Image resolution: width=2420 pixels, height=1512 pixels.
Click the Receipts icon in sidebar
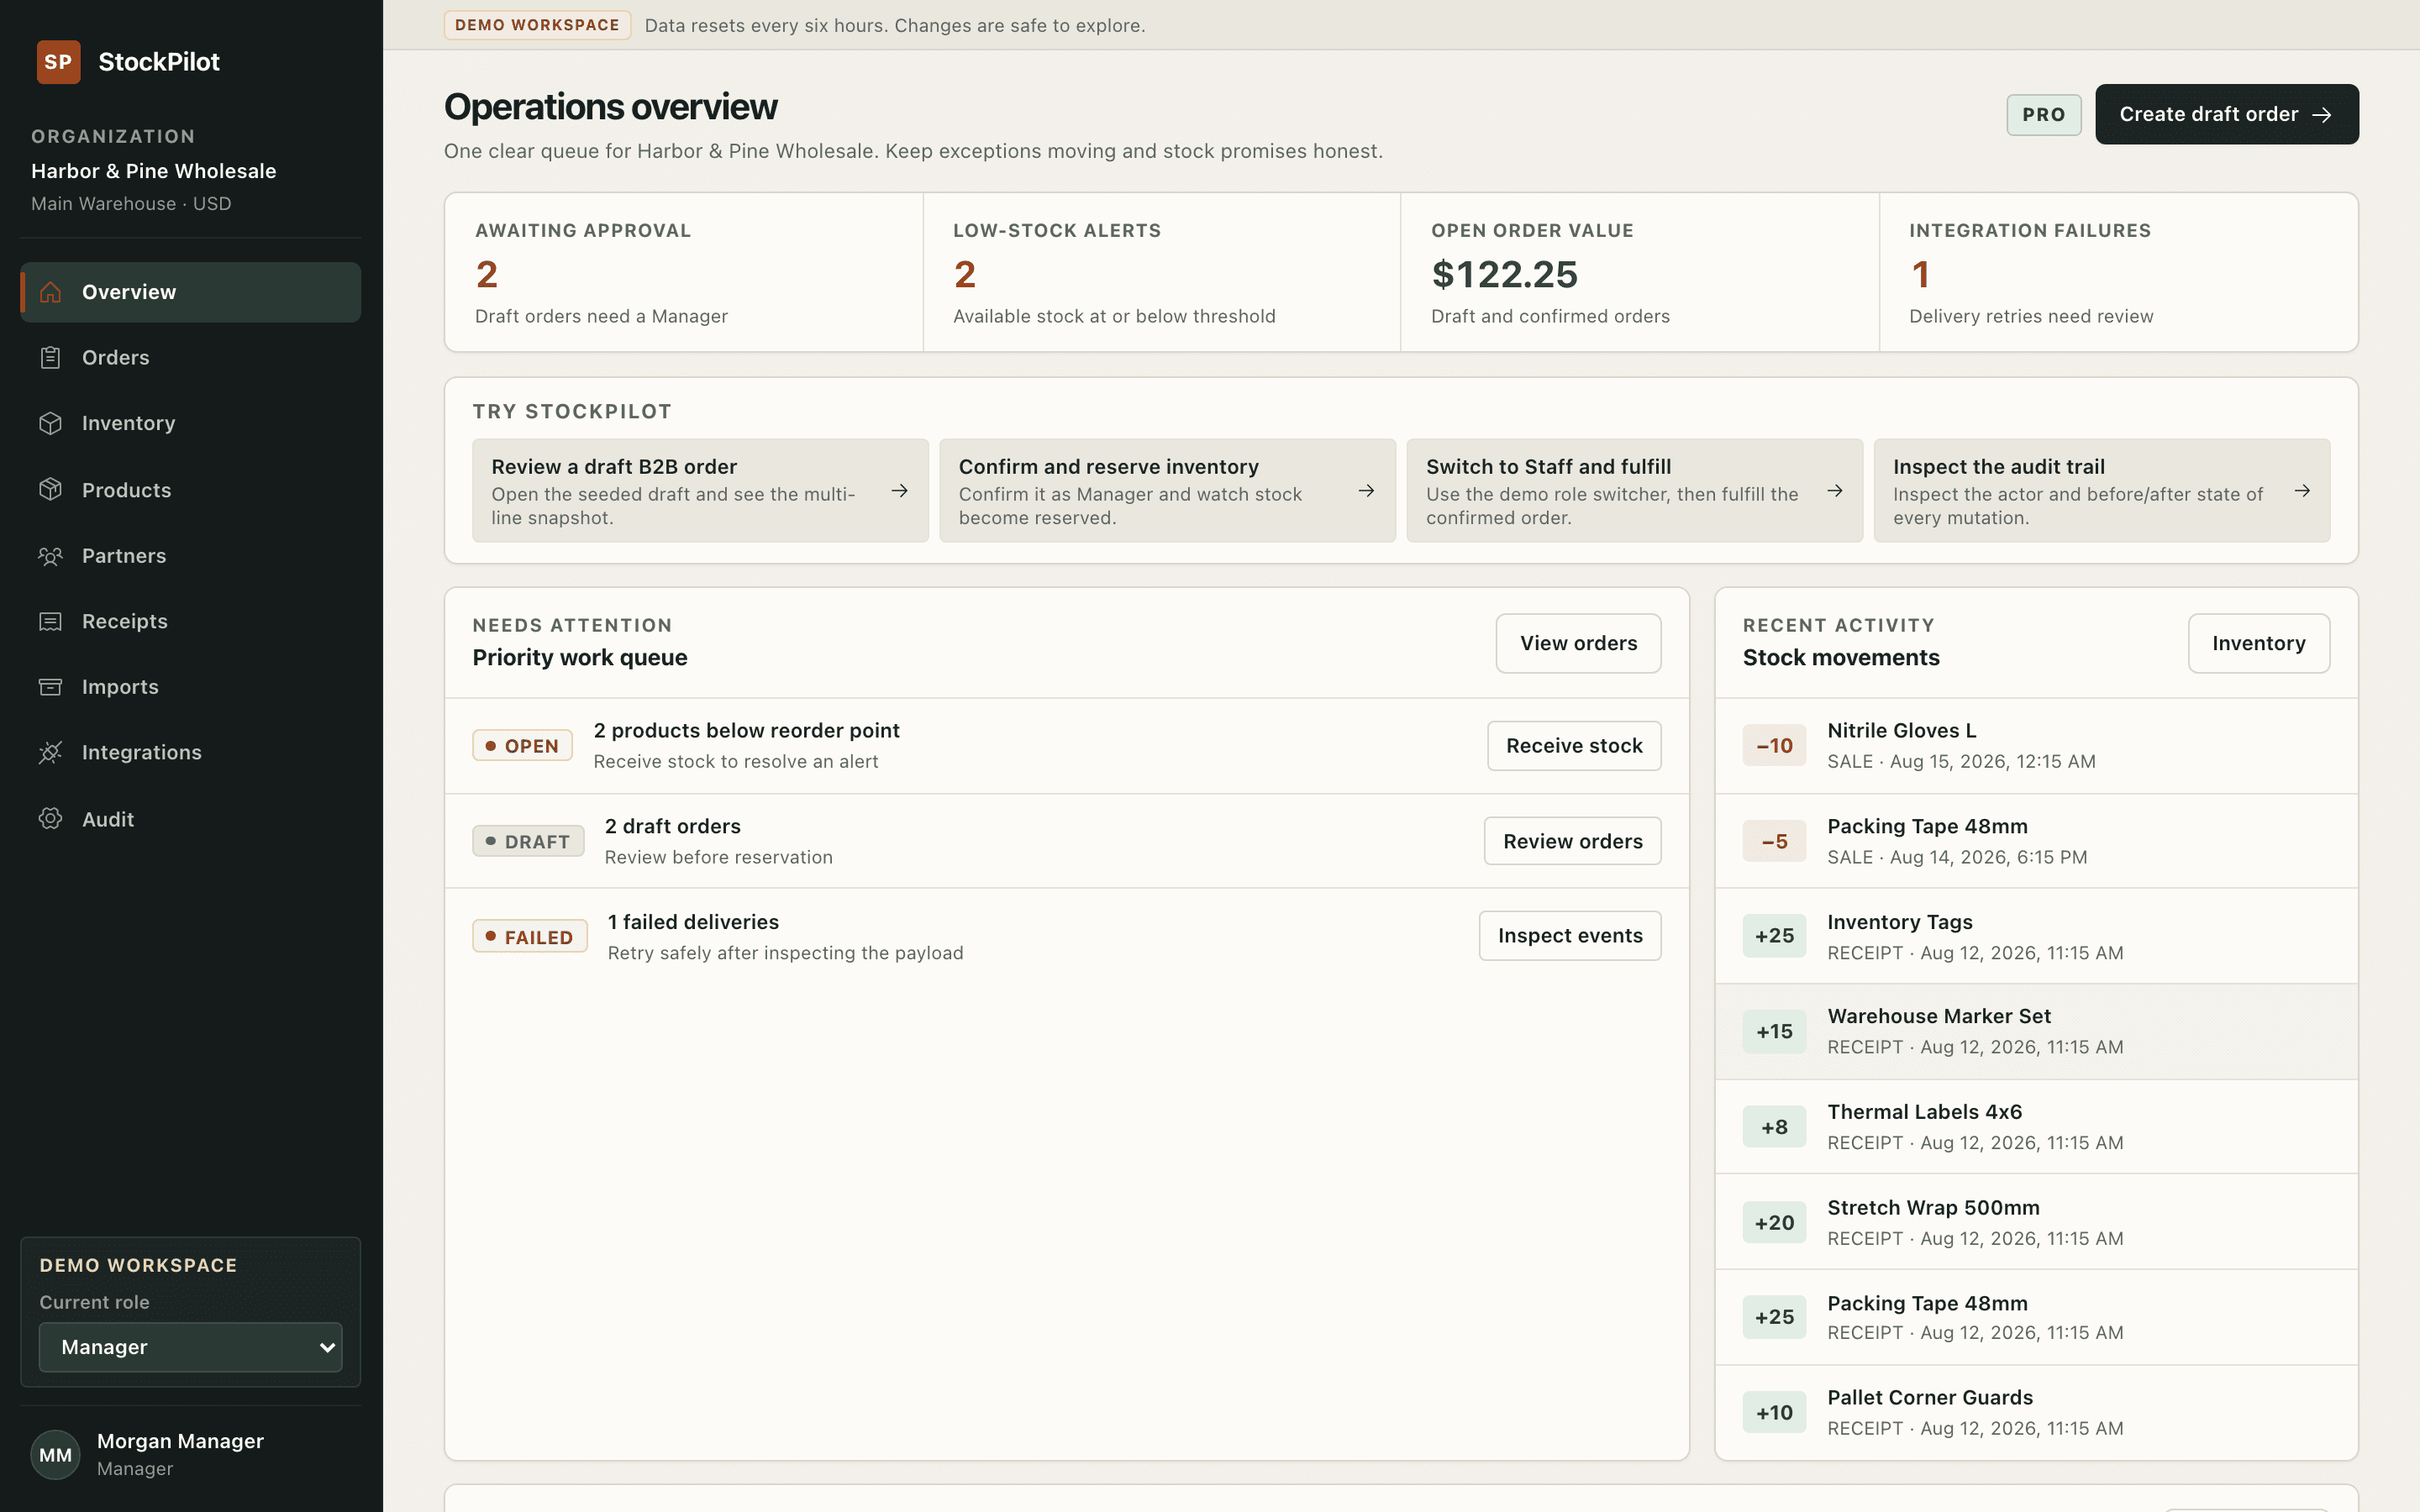click(50, 622)
